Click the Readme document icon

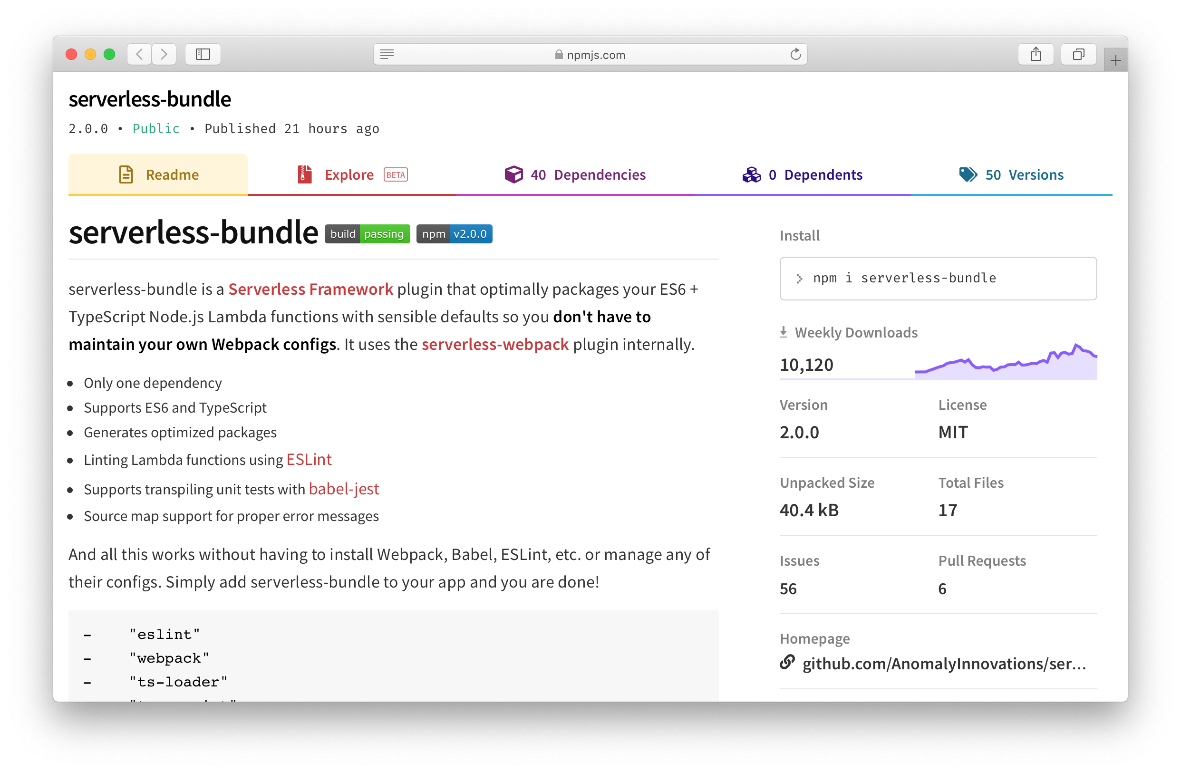(126, 174)
